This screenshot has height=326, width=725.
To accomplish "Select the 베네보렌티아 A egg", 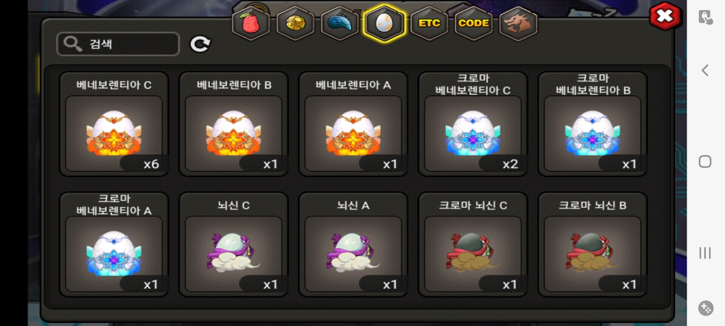I will click(x=353, y=124).
